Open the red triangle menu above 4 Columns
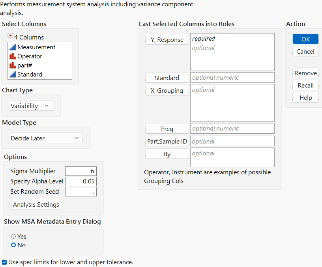 pos(11,35)
